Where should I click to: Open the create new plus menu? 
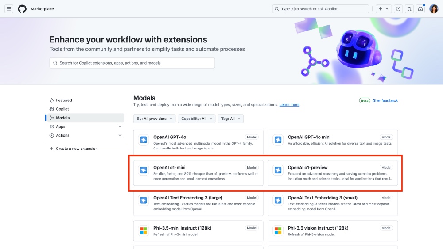click(x=380, y=9)
